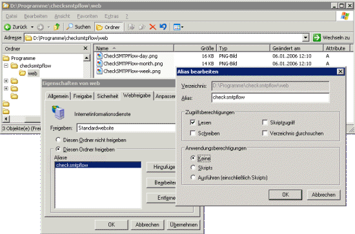Select Diesen Ordner nicht freigeben
The image size is (355, 234).
pyautogui.click(x=58, y=140)
